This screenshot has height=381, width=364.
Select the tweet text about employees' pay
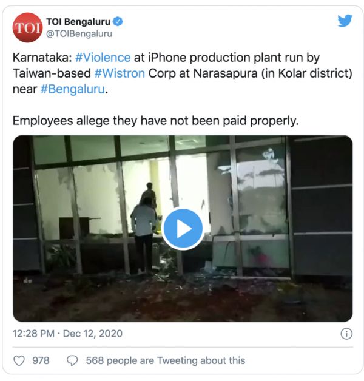click(155, 121)
